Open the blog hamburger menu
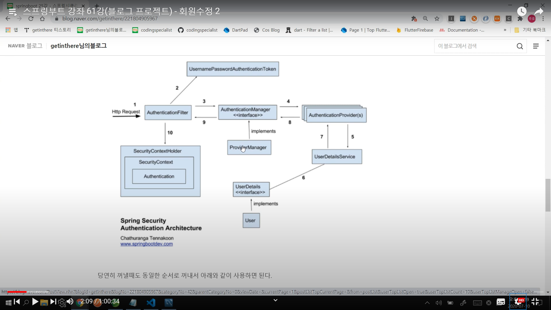The image size is (551, 310). point(536,46)
